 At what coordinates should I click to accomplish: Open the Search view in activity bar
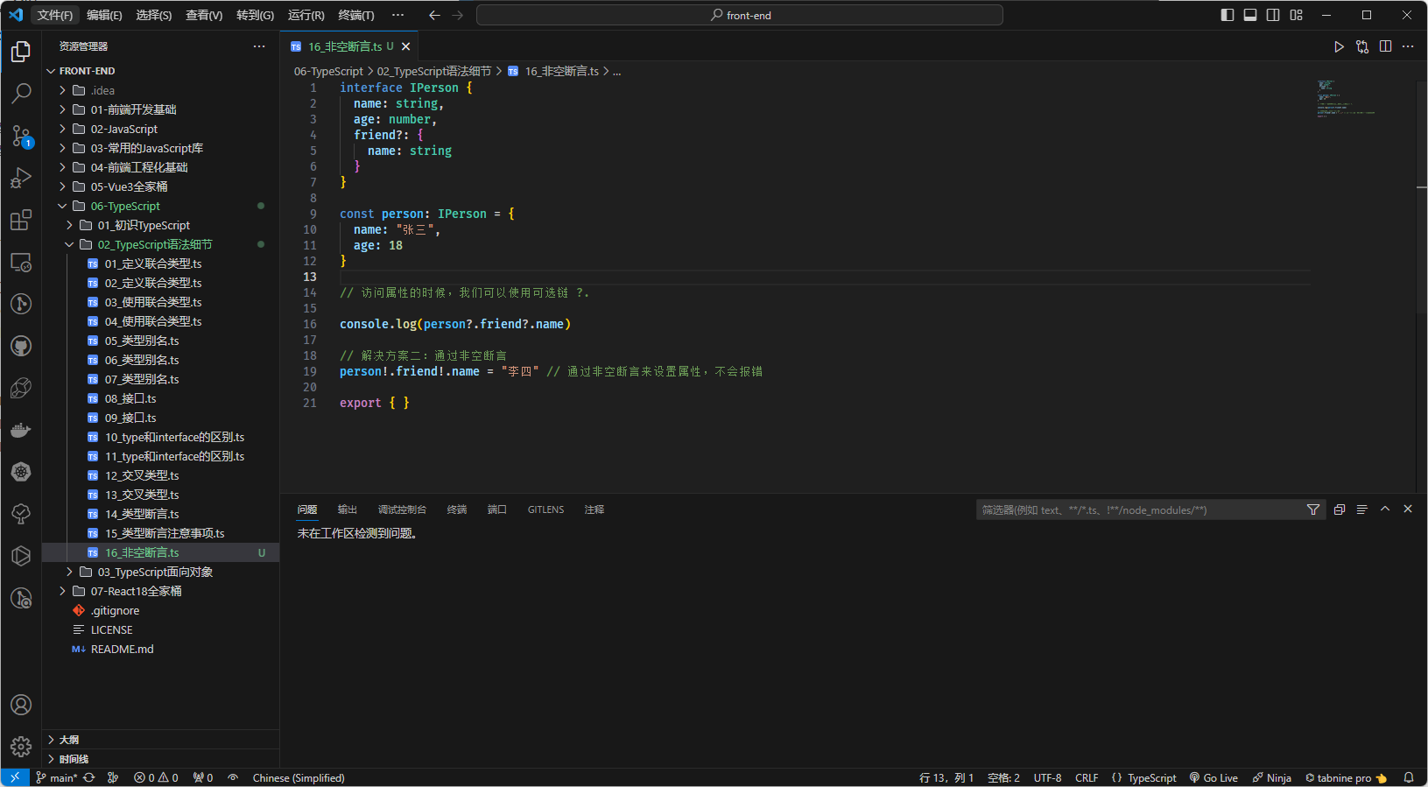(x=21, y=93)
